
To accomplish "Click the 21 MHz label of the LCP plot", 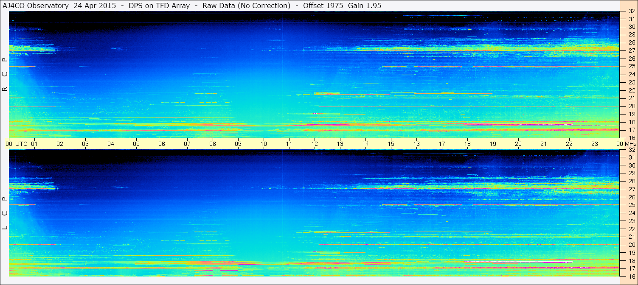I will (631, 237).
